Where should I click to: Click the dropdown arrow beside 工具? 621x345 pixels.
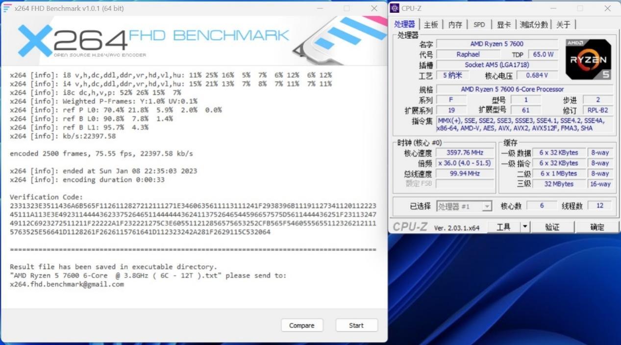pyautogui.click(x=524, y=226)
